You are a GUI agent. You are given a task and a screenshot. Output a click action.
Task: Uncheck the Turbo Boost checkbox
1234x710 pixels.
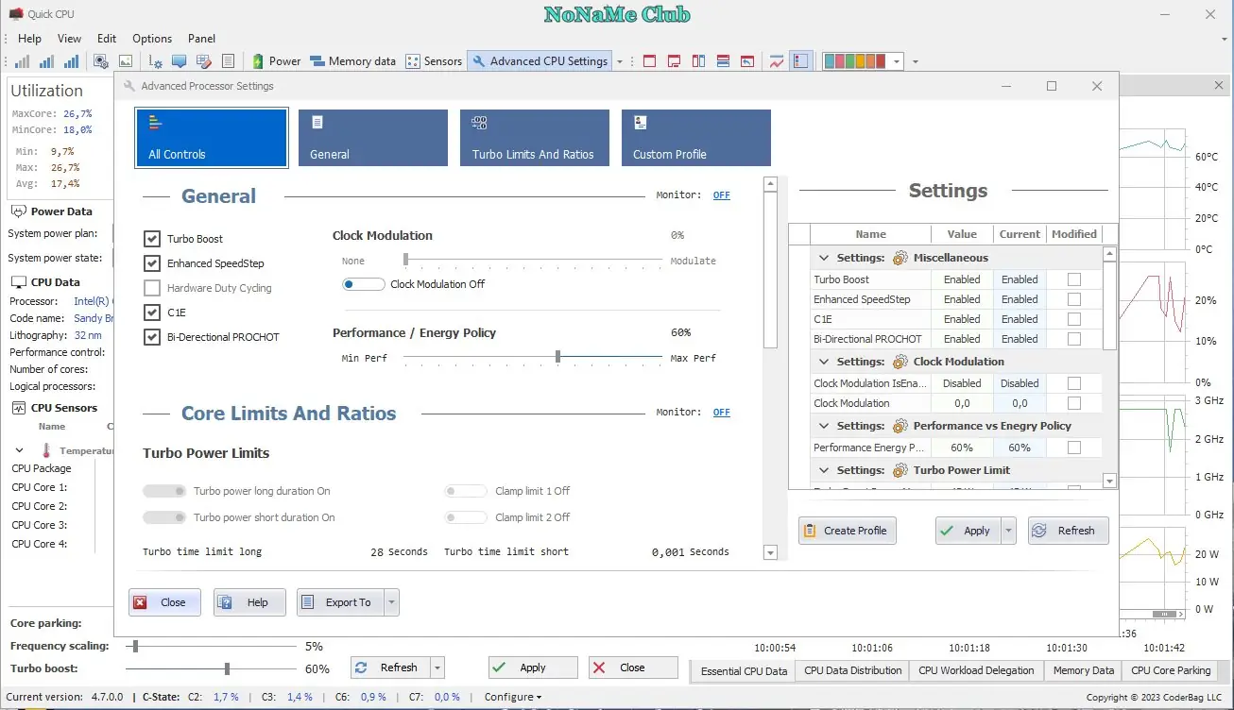coord(151,239)
